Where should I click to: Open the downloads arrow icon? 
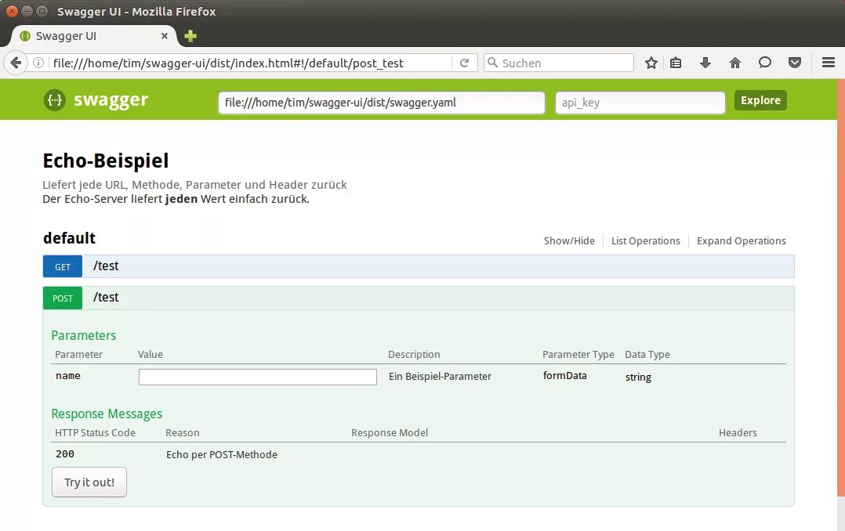click(705, 63)
